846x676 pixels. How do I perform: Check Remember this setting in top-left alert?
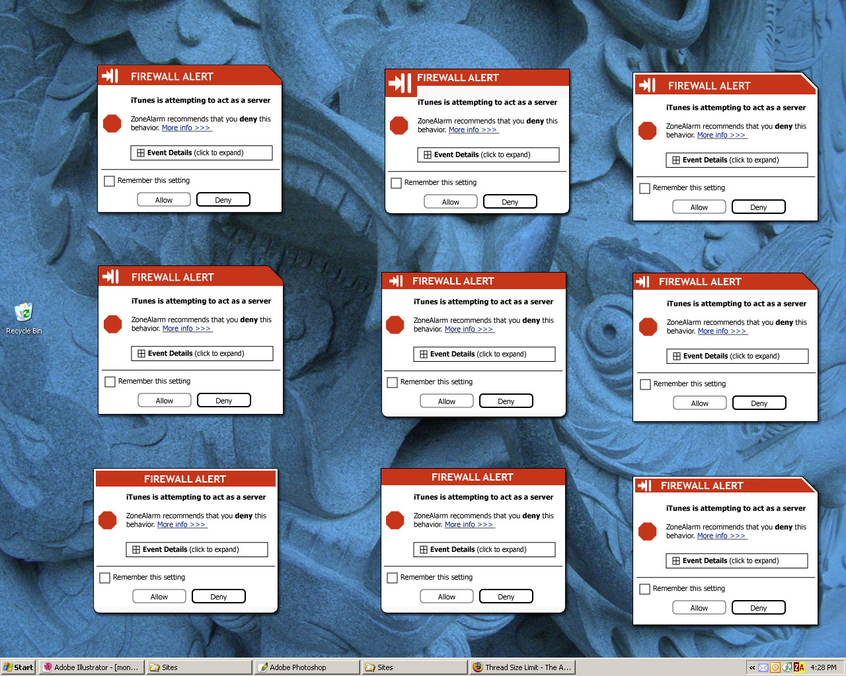pos(110,181)
